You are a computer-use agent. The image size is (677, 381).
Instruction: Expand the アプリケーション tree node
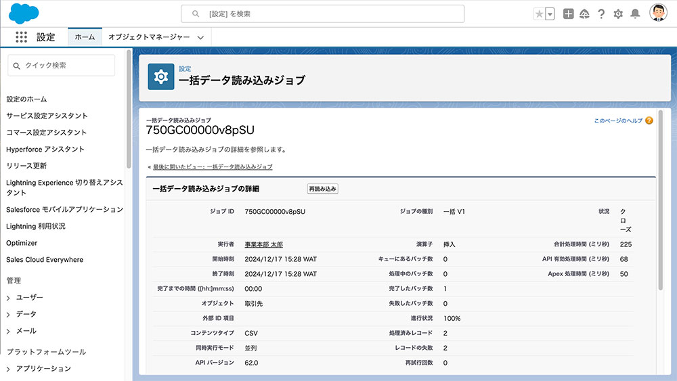[8, 369]
